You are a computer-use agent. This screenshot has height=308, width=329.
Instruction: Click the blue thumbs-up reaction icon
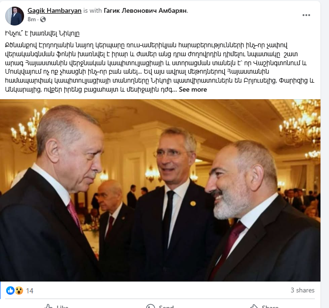point(10,291)
